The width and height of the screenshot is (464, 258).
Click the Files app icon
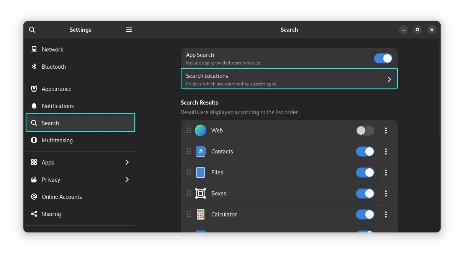pyautogui.click(x=201, y=173)
